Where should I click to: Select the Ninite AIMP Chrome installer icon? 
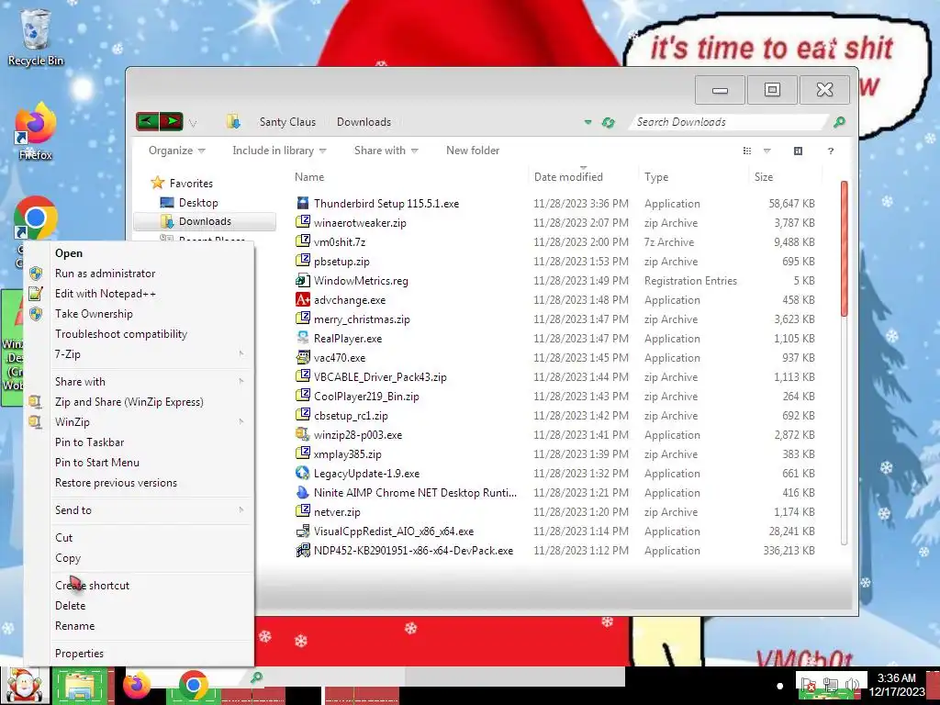[303, 492]
